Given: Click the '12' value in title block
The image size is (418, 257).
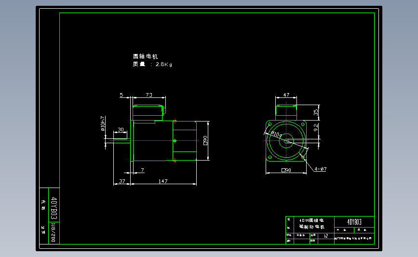Looking at the screenshot, I should point(326,236).
